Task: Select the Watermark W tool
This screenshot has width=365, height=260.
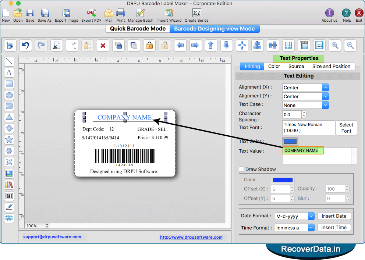Action: click(9, 218)
